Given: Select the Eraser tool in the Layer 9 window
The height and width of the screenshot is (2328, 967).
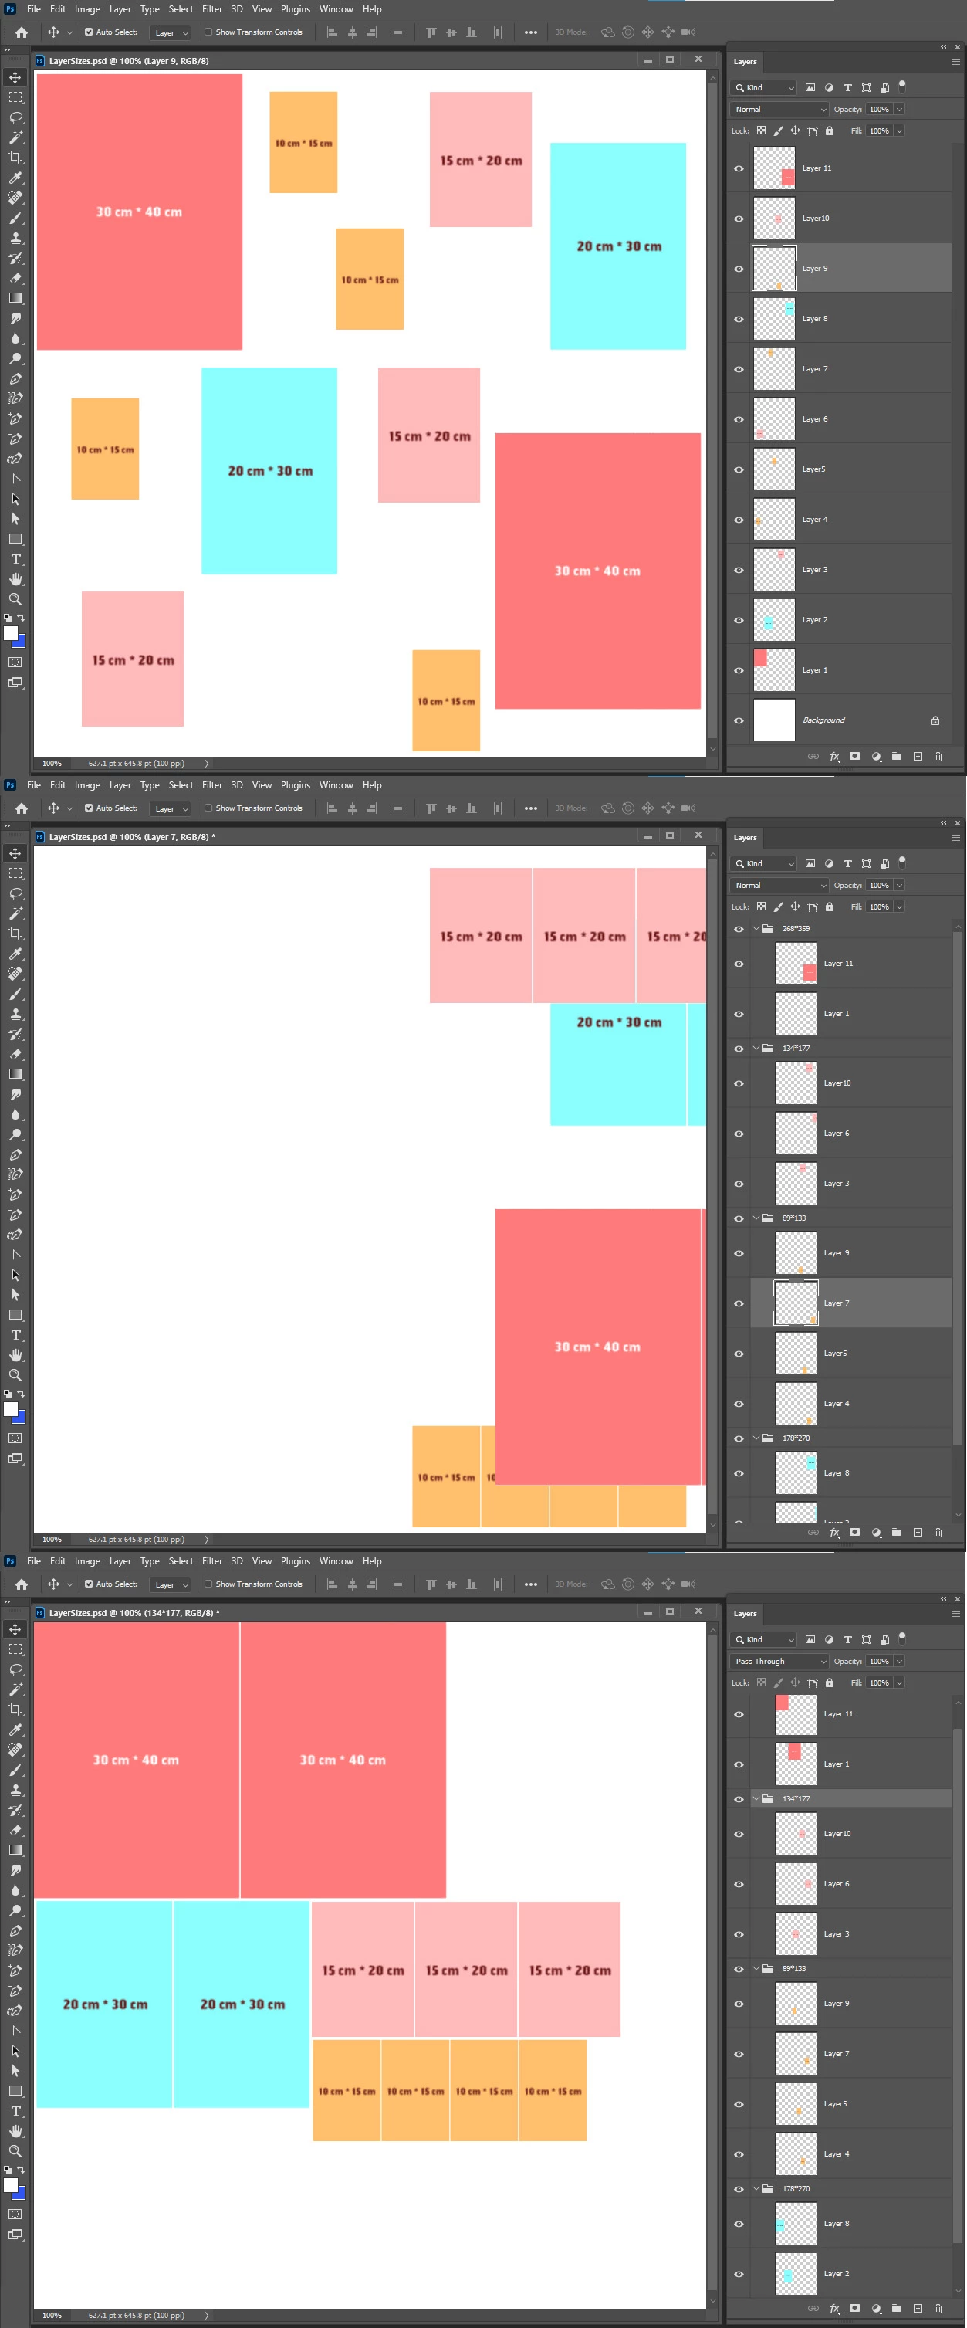Looking at the screenshot, I should 15,277.
